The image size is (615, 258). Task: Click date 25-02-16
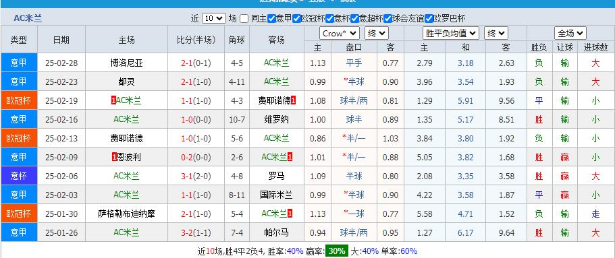point(61,119)
